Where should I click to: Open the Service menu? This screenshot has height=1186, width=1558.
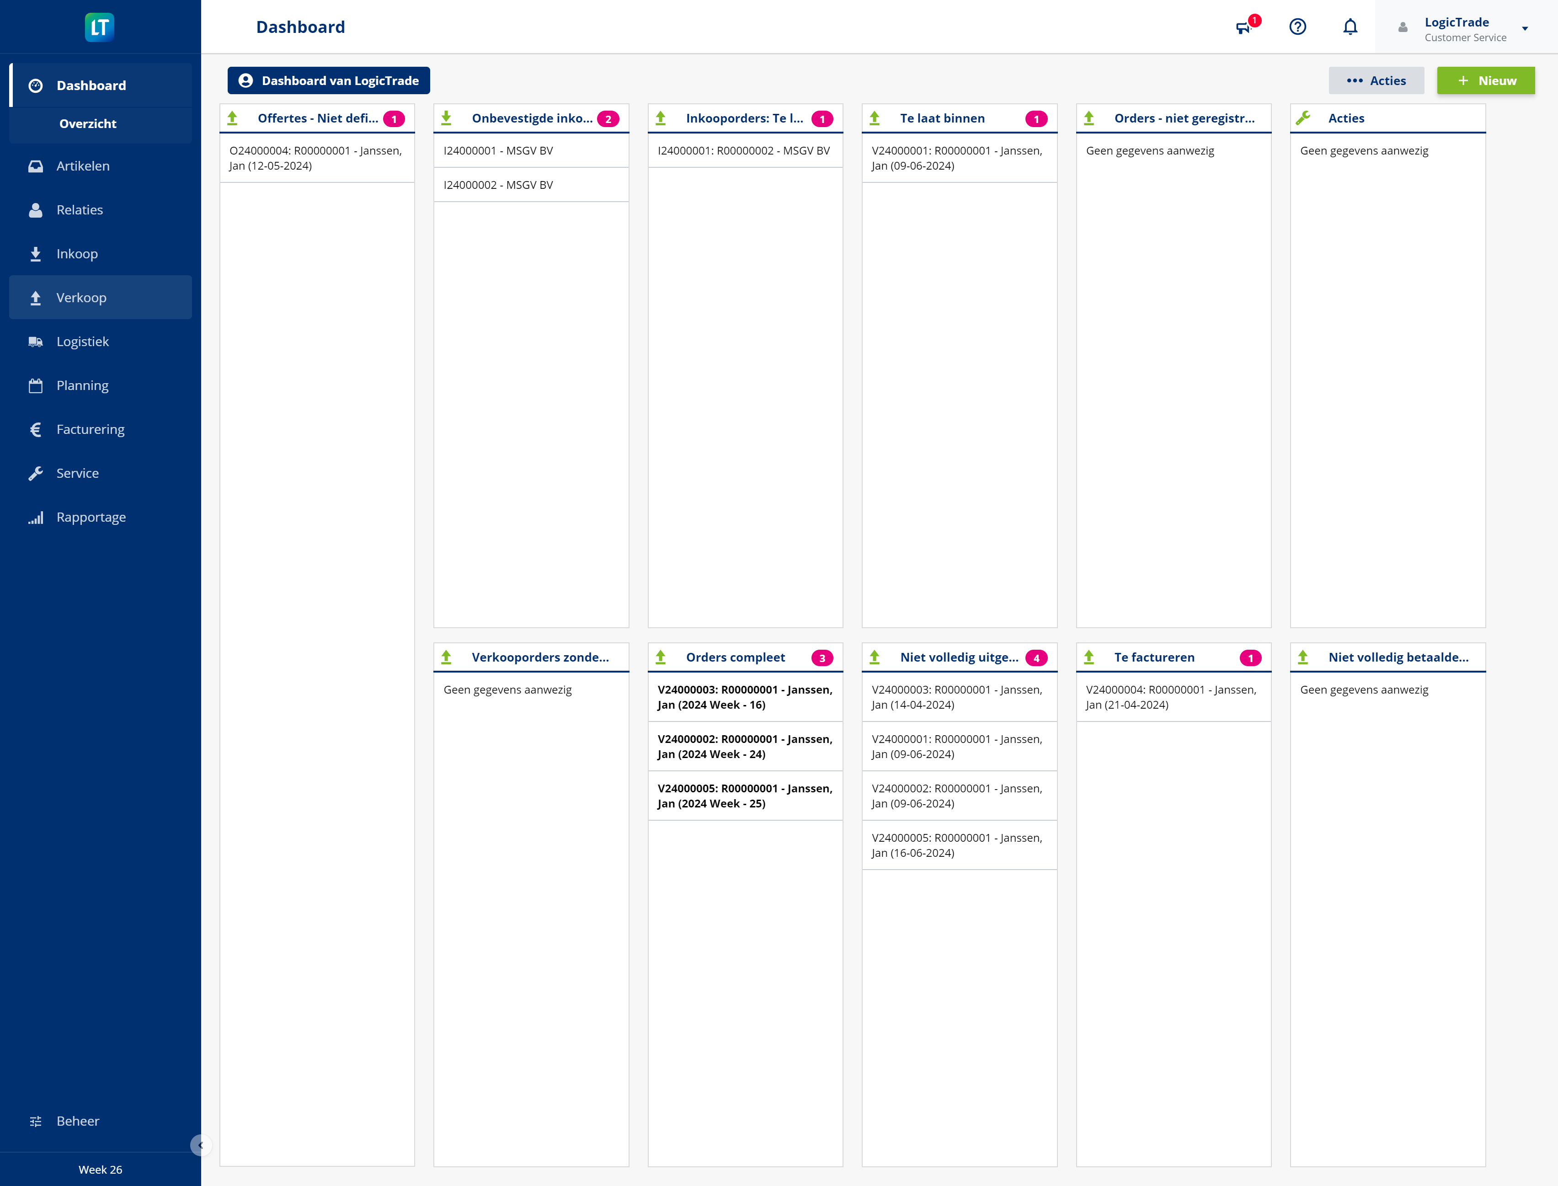click(101, 473)
